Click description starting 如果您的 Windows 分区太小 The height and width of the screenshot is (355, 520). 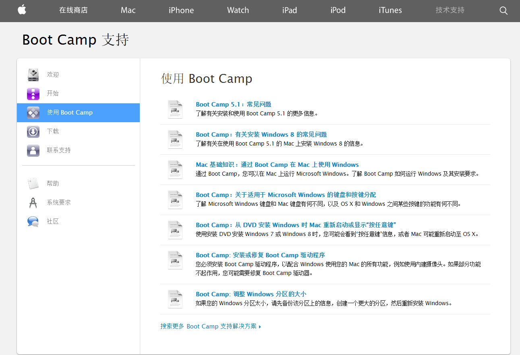point(324,304)
